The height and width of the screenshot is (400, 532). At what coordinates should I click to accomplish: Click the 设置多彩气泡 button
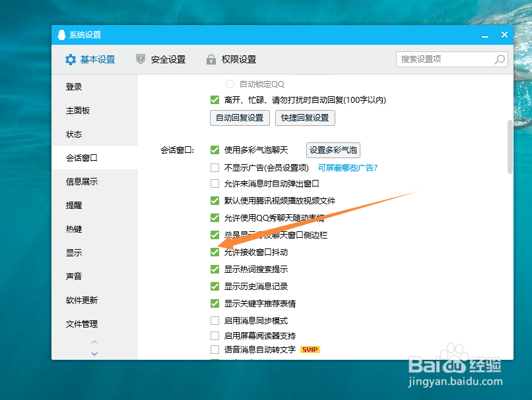pyautogui.click(x=333, y=150)
